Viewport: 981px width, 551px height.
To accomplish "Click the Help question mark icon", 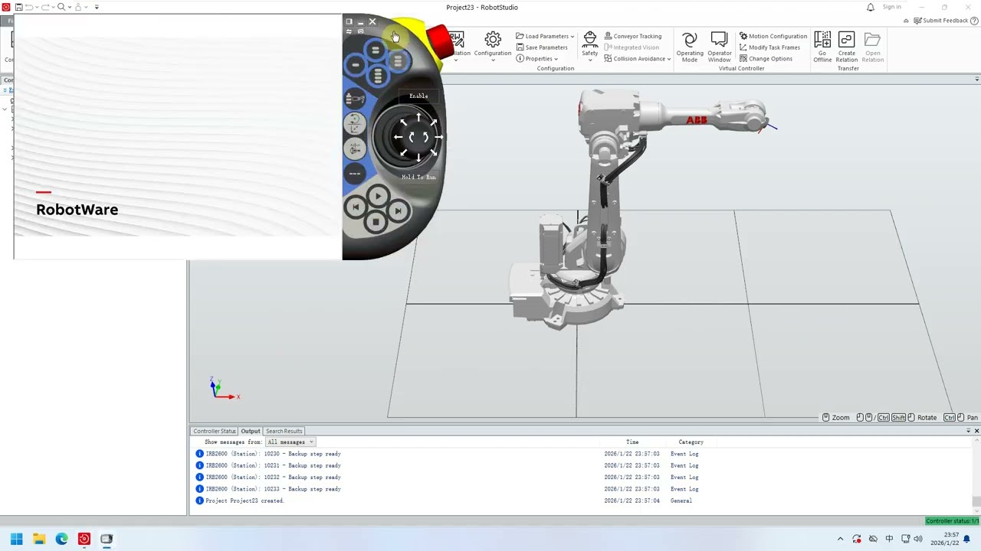I will click(x=973, y=21).
